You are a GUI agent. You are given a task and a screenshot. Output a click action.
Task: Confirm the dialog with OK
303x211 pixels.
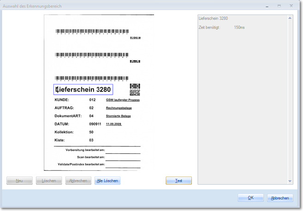[x=250, y=198]
